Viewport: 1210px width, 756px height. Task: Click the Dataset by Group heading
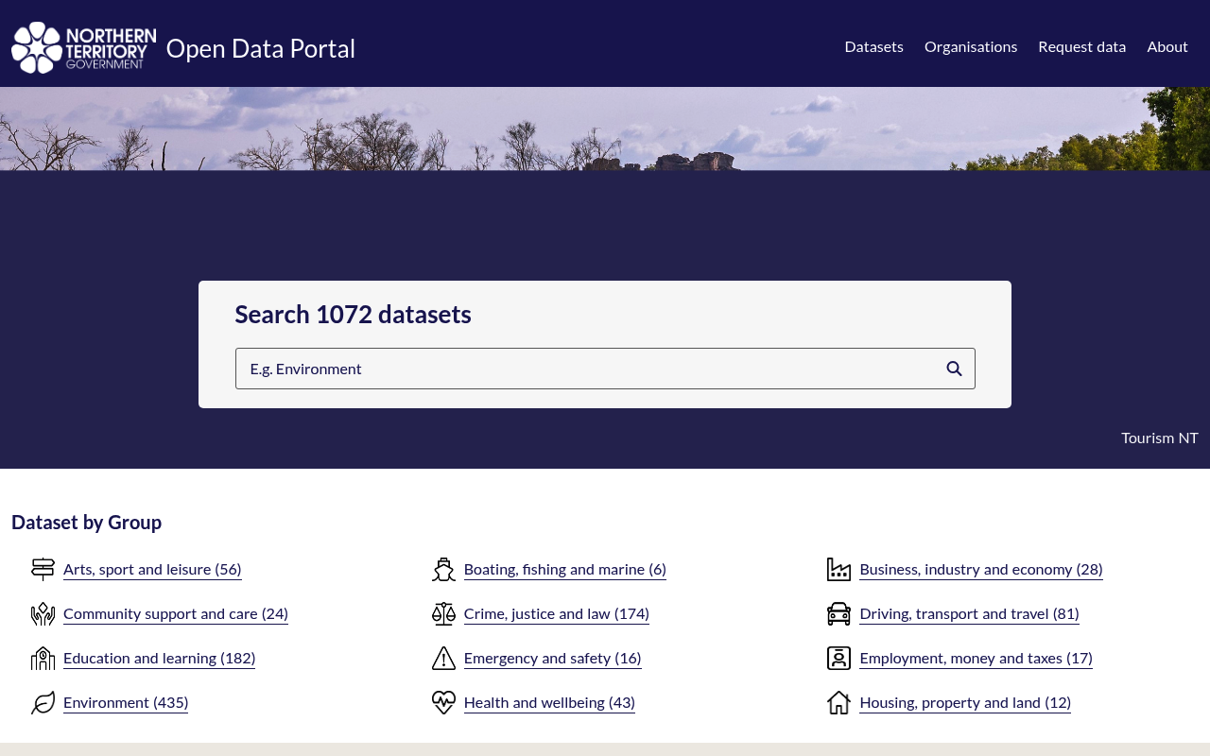coord(86,522)
